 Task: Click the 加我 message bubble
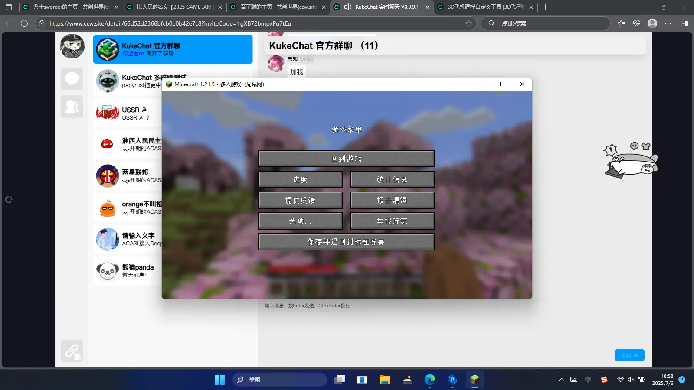(297, 72)
